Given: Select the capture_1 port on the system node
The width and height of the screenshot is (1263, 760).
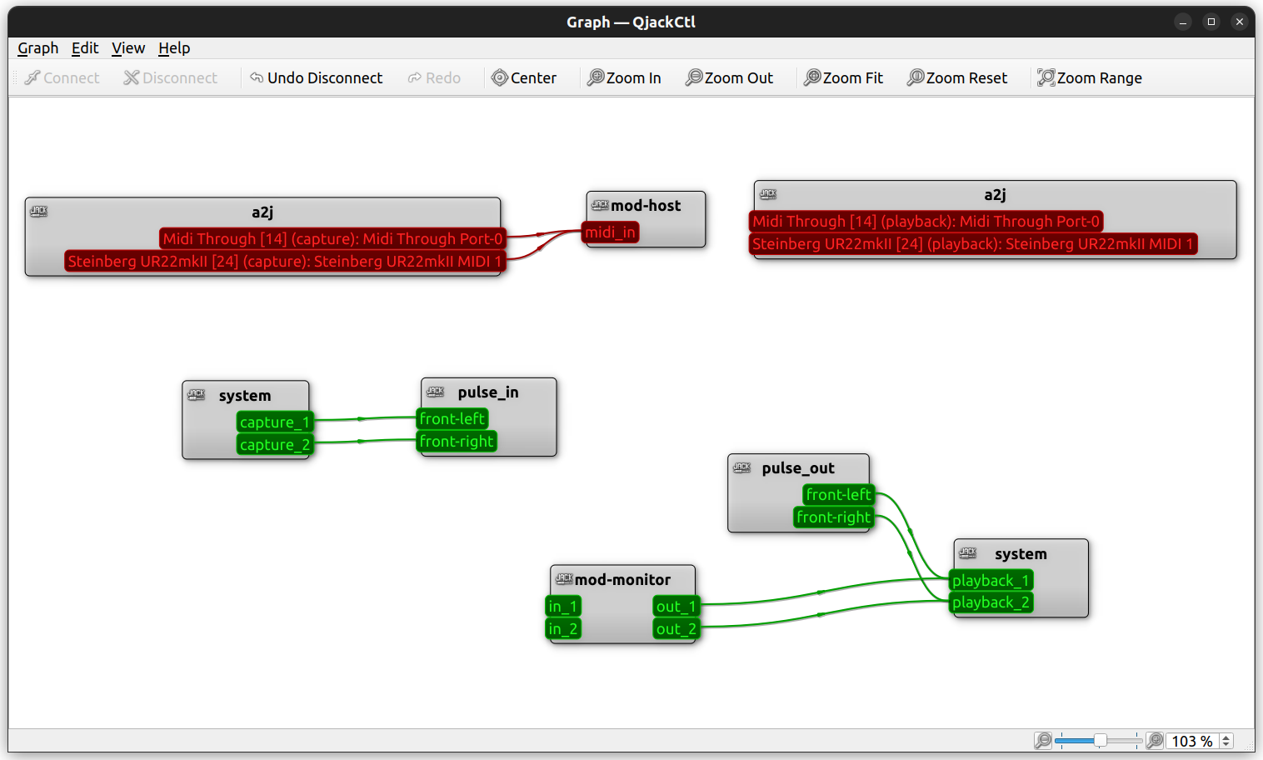Looking at the screenshot, I should point(274,422).
